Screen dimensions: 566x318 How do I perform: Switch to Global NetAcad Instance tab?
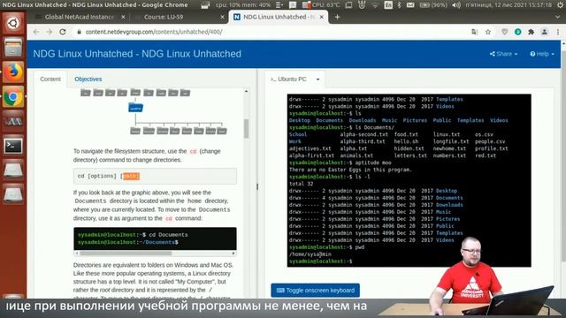[79, 17]
